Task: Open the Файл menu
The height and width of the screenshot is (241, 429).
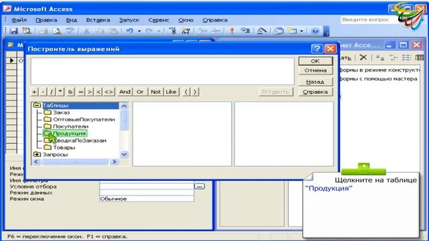Action: coord(19,20)
